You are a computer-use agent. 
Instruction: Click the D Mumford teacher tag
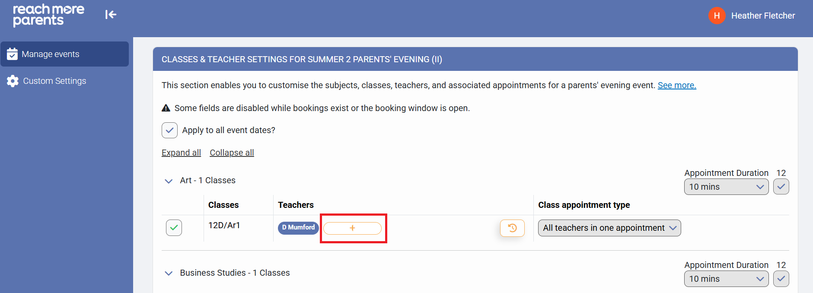click(x=298, y=227)
